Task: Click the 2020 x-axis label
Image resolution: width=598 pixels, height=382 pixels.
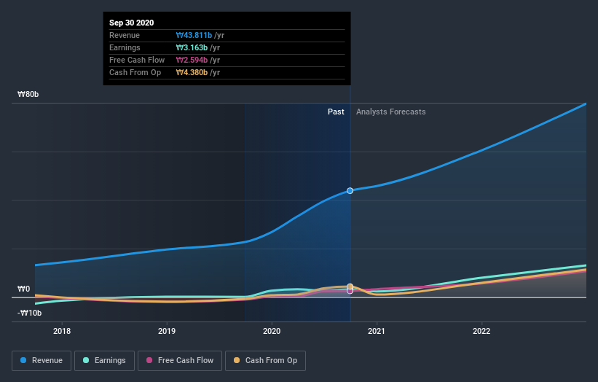Action: (272, 331)
